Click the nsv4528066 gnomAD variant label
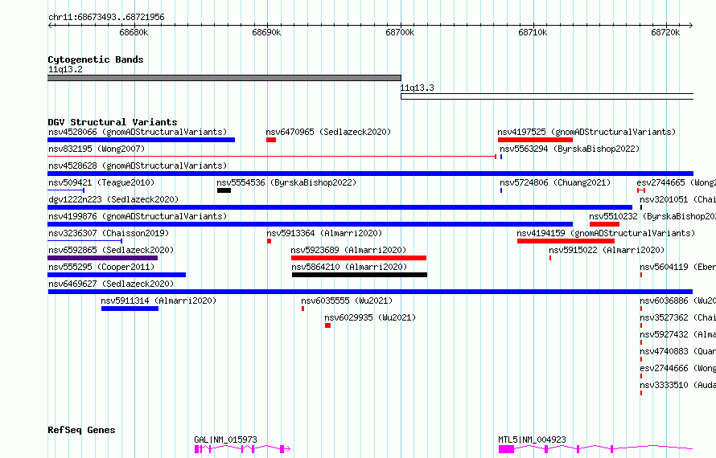The width and height of the screenshot is (716, 458). click(138, 133)
